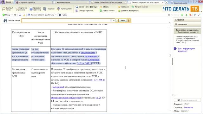Click the small document icon at the right edge of the text
This screenshot has height=114, width=203.
click(x=170, y=55)
